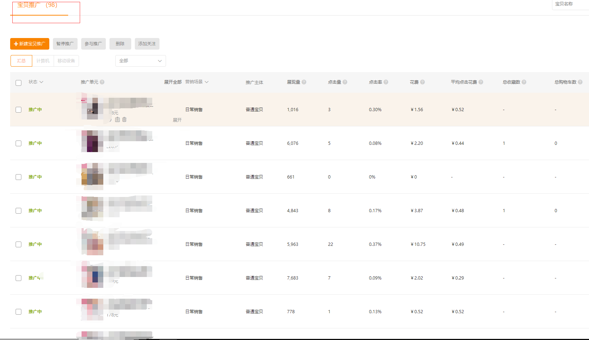Screen dimensions: 589x340
Task: Click the 新建宝贝推广 button
Action: point(30,44)
